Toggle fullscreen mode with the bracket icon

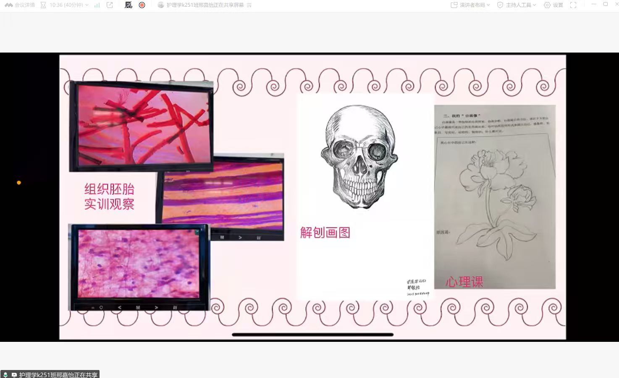(573, 5)
